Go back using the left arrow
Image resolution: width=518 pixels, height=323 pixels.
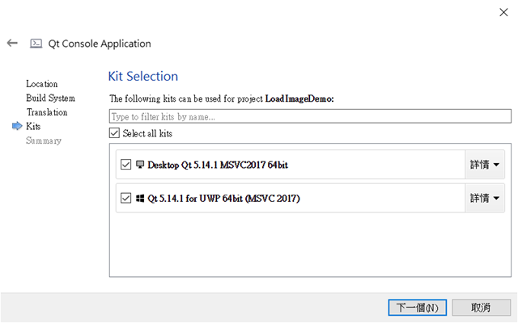[x=13, y=43]
